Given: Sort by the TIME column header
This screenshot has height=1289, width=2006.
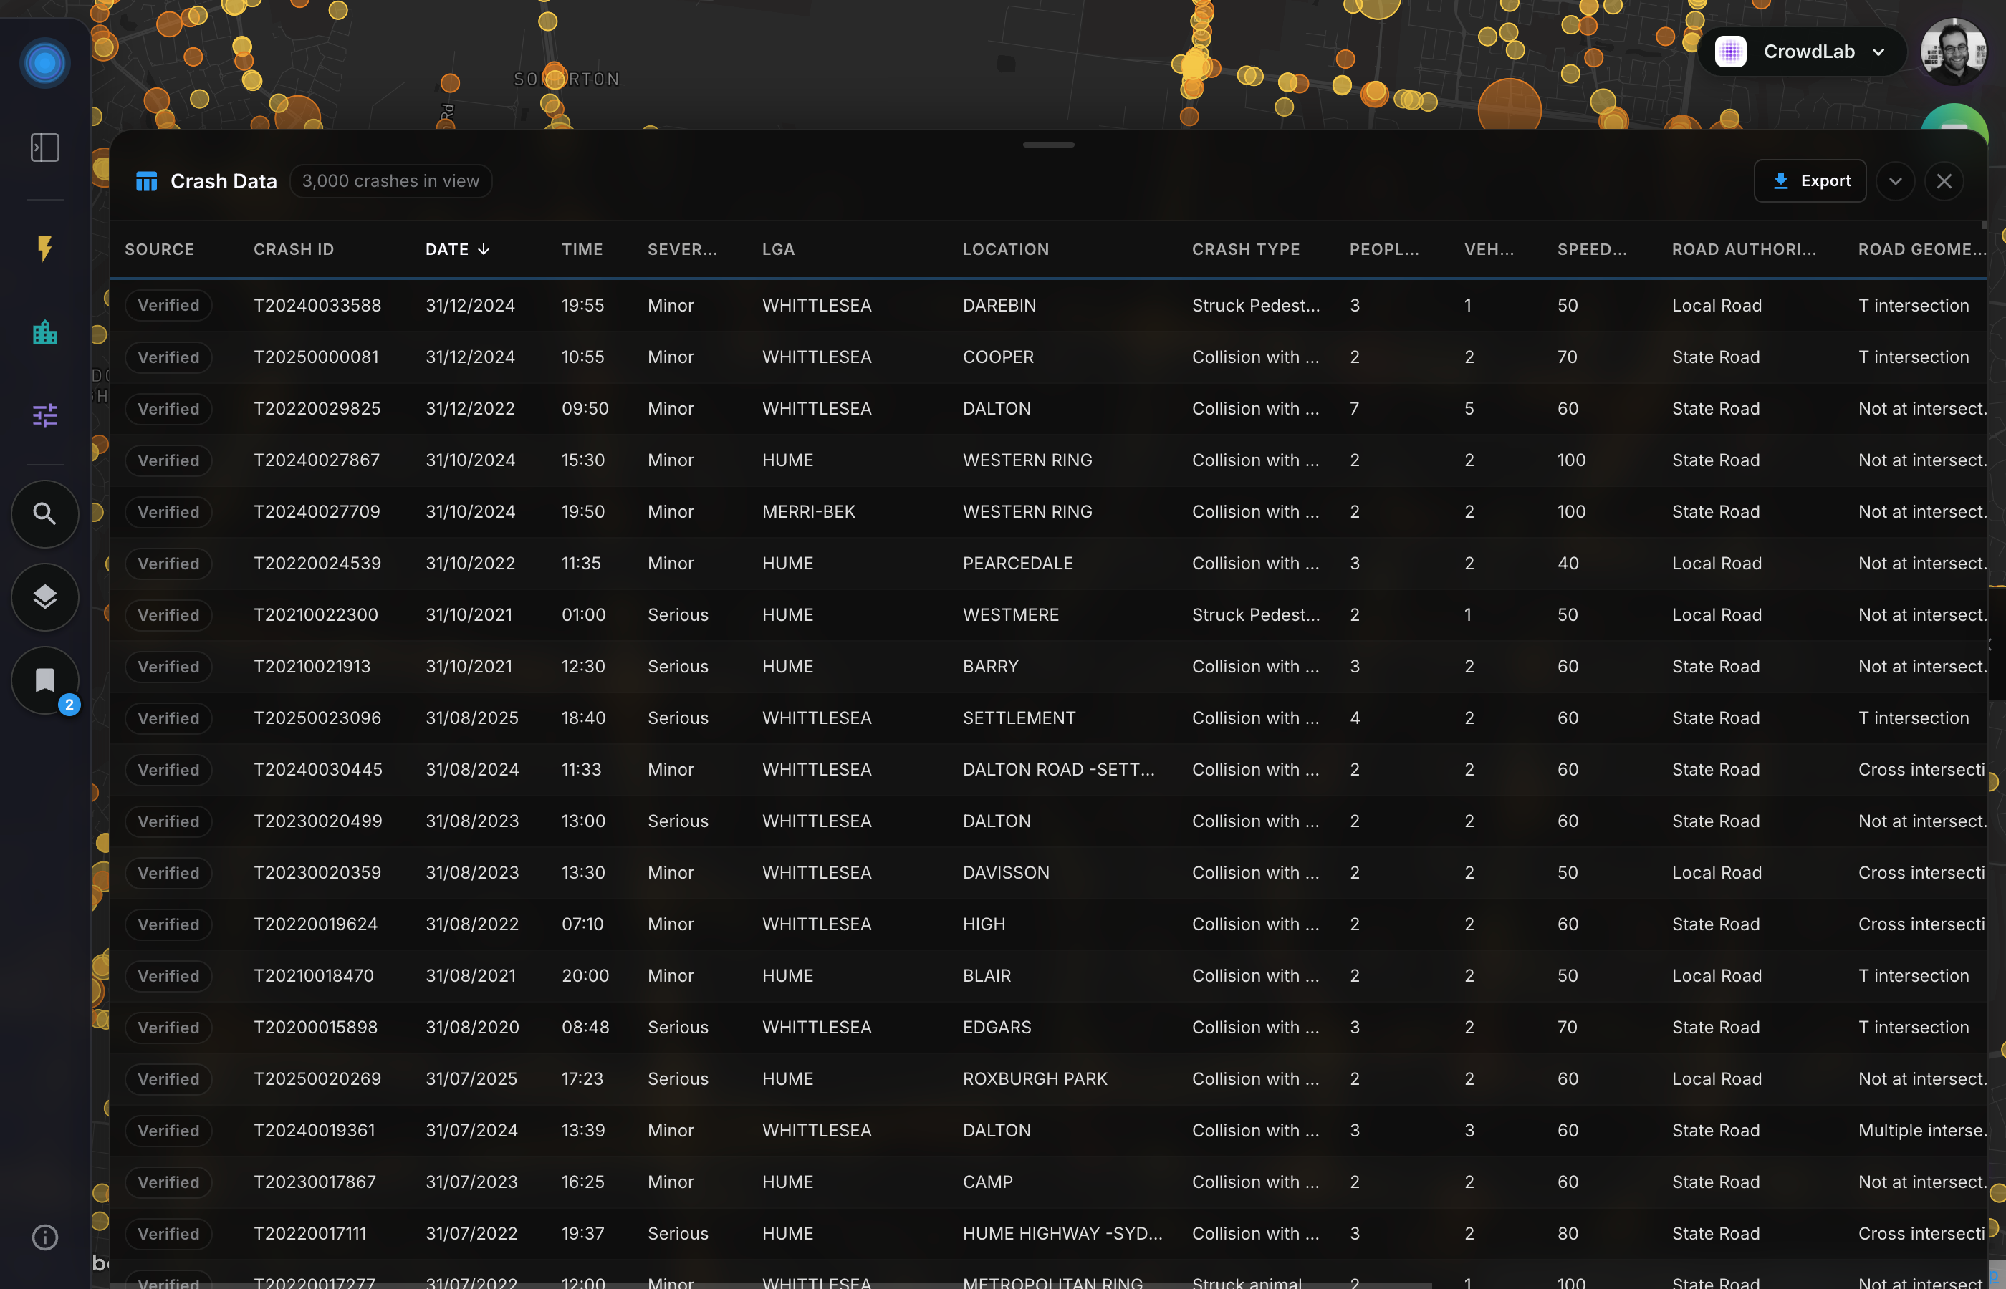Looking at the screenshot, I should click(x=582, y=249).
